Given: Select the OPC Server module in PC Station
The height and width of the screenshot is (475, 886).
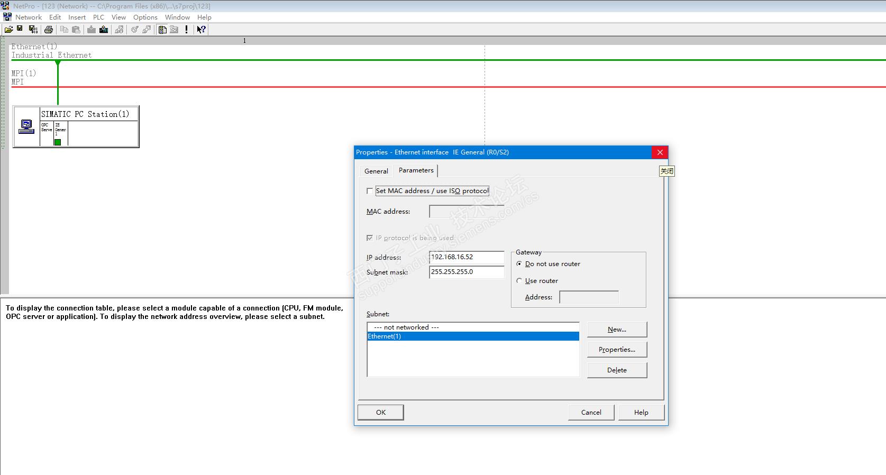Looking at the screenshot, I should tap(47, 133).
